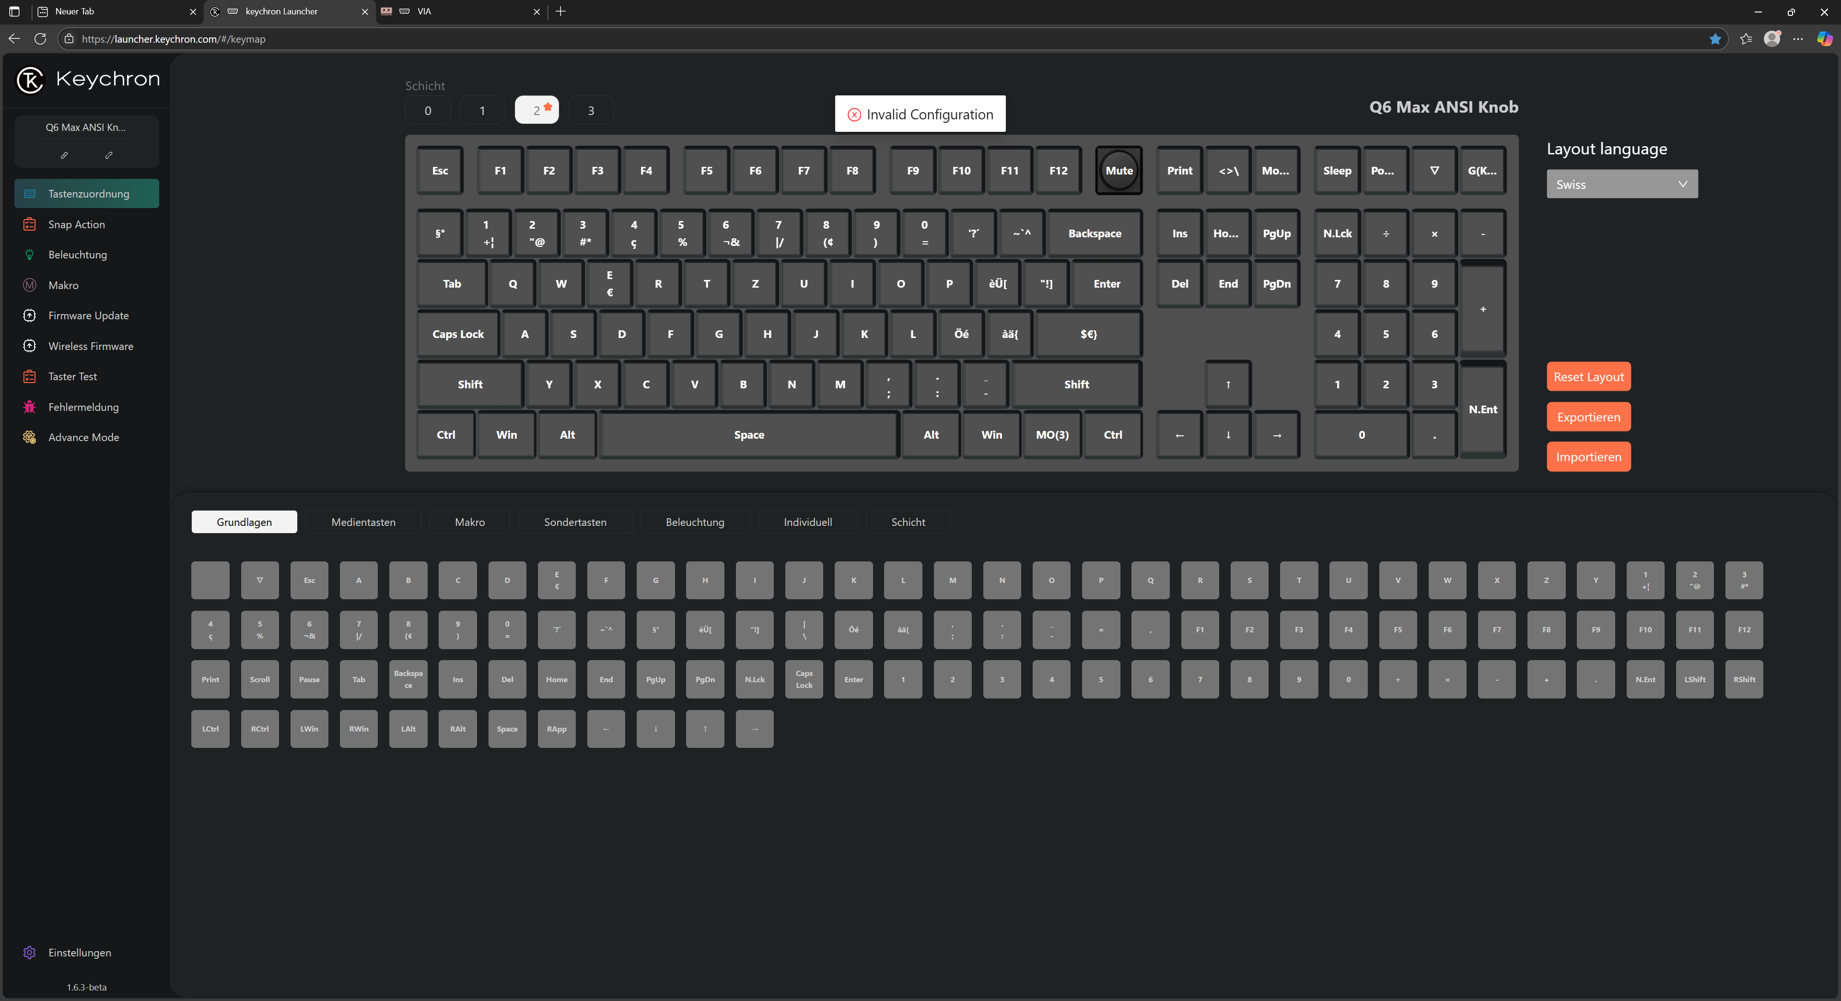This screenshot has width=1841, height=1001.
Task: Open the Snap Action sidebar icon
Action: click(29, 224)
